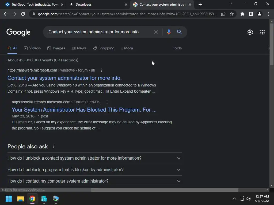The height and width of the screenshot is (205, 274).
Task: Share this page from address bar
Action: click(223, 14)
